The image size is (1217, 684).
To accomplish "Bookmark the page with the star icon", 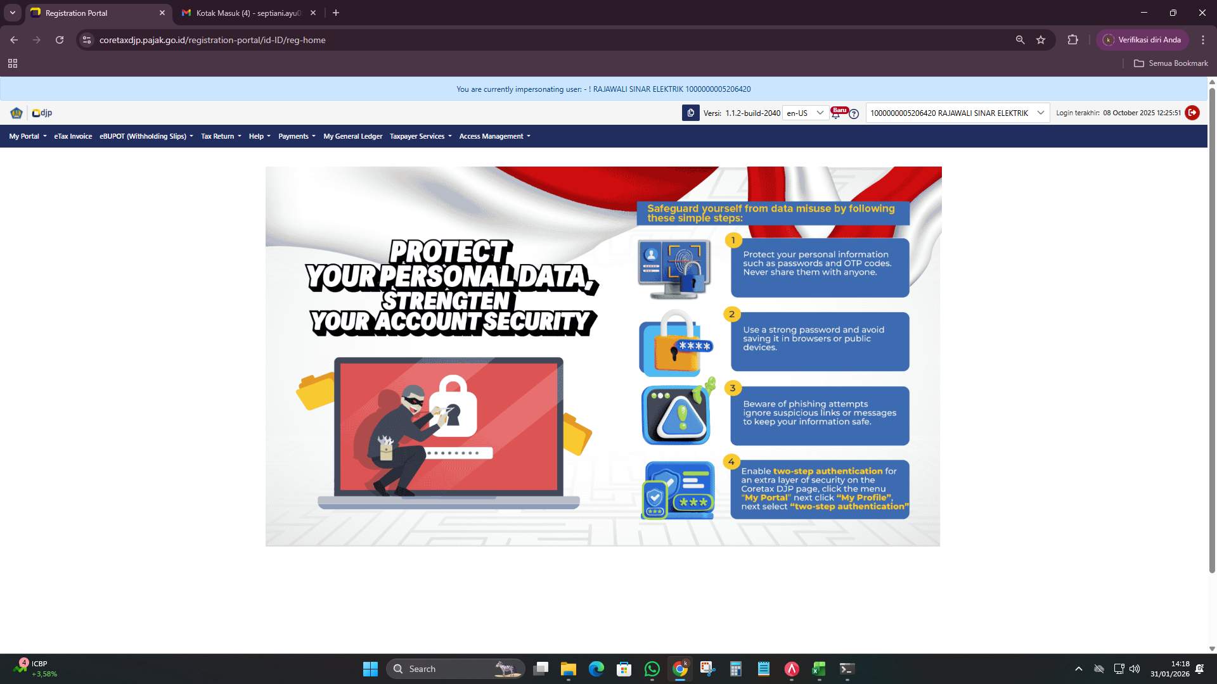I will 1041,39.
